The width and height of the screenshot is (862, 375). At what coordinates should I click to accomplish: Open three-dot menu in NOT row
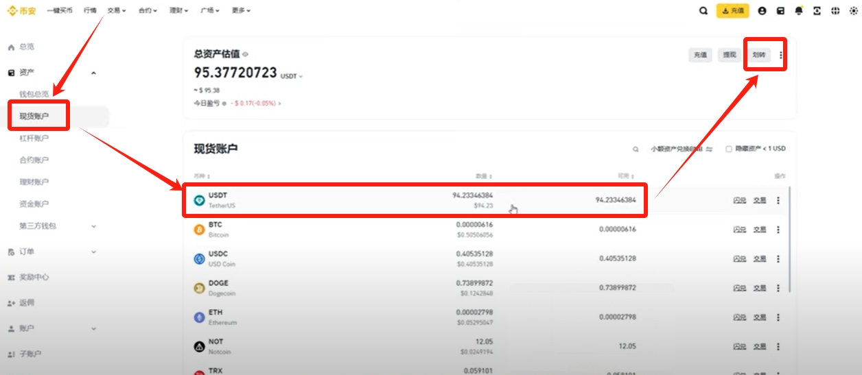778,346
